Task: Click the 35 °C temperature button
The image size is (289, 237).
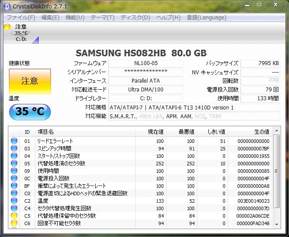Action: pyautogui.click(x=30, y=112)
